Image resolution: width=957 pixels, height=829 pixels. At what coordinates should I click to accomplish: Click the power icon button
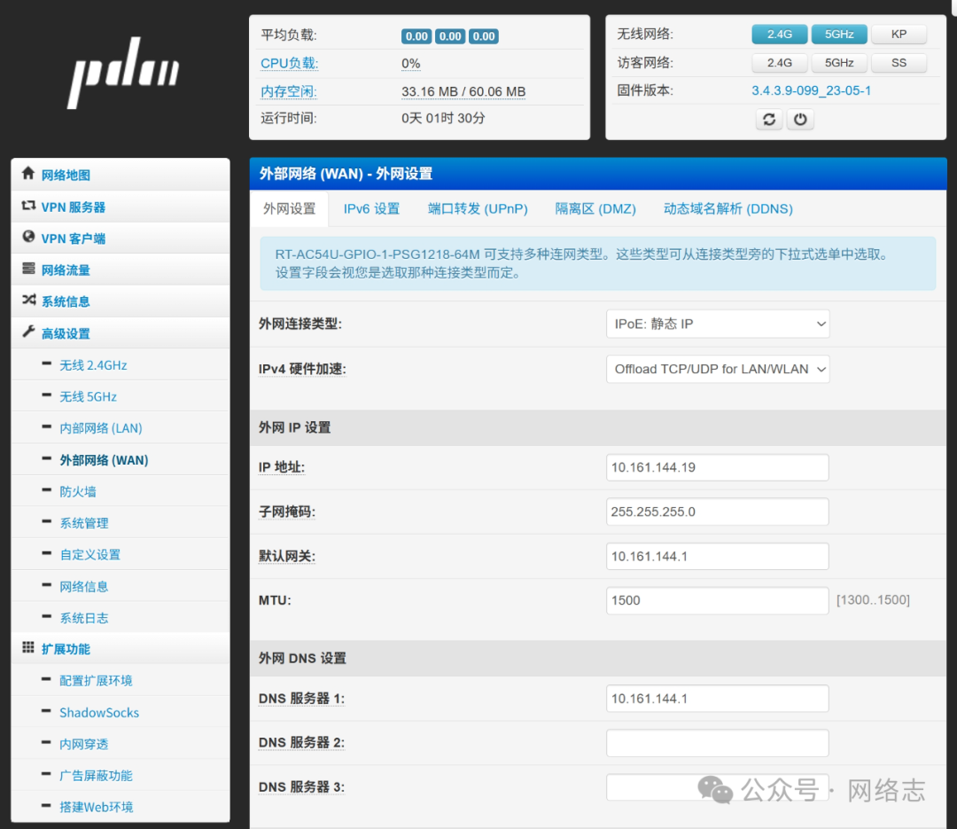coord(800,120)
